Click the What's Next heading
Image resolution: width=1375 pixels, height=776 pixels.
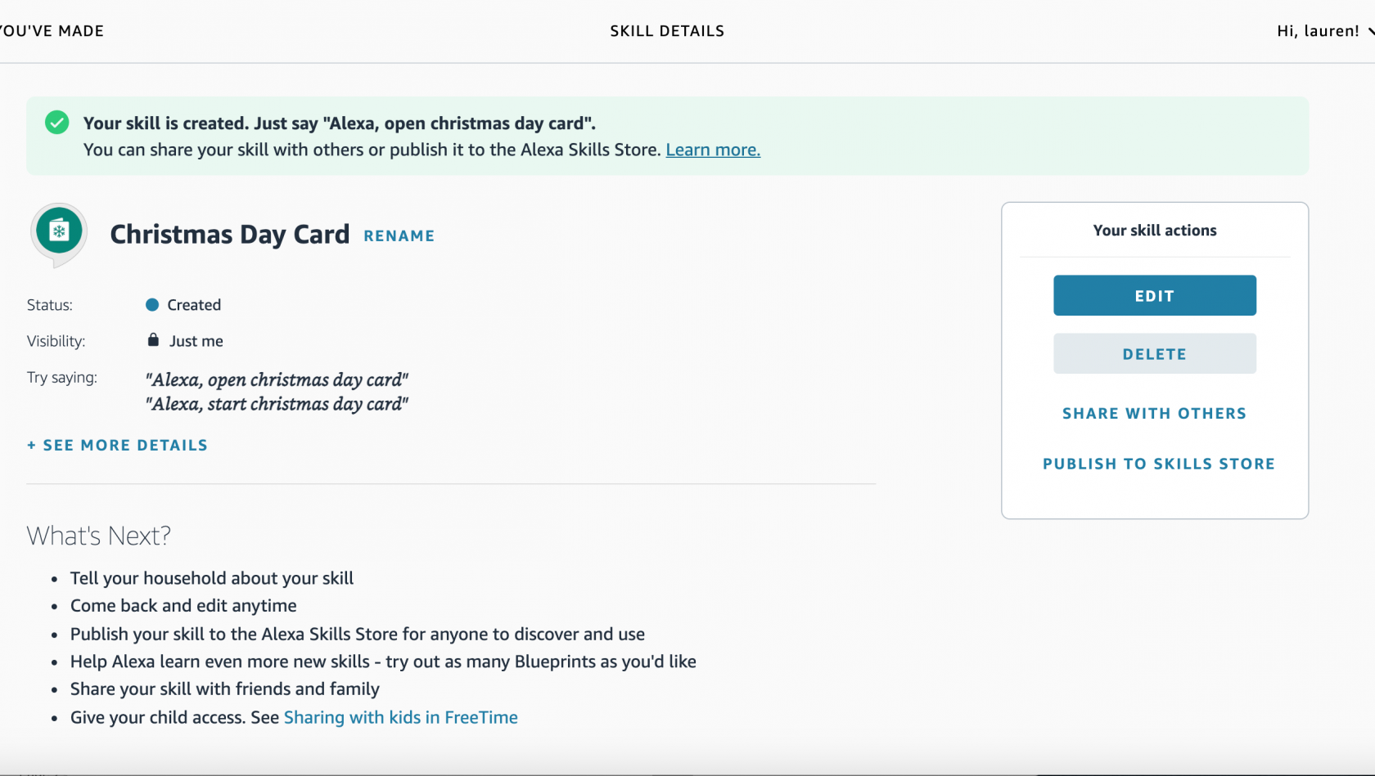coord(99,536)
